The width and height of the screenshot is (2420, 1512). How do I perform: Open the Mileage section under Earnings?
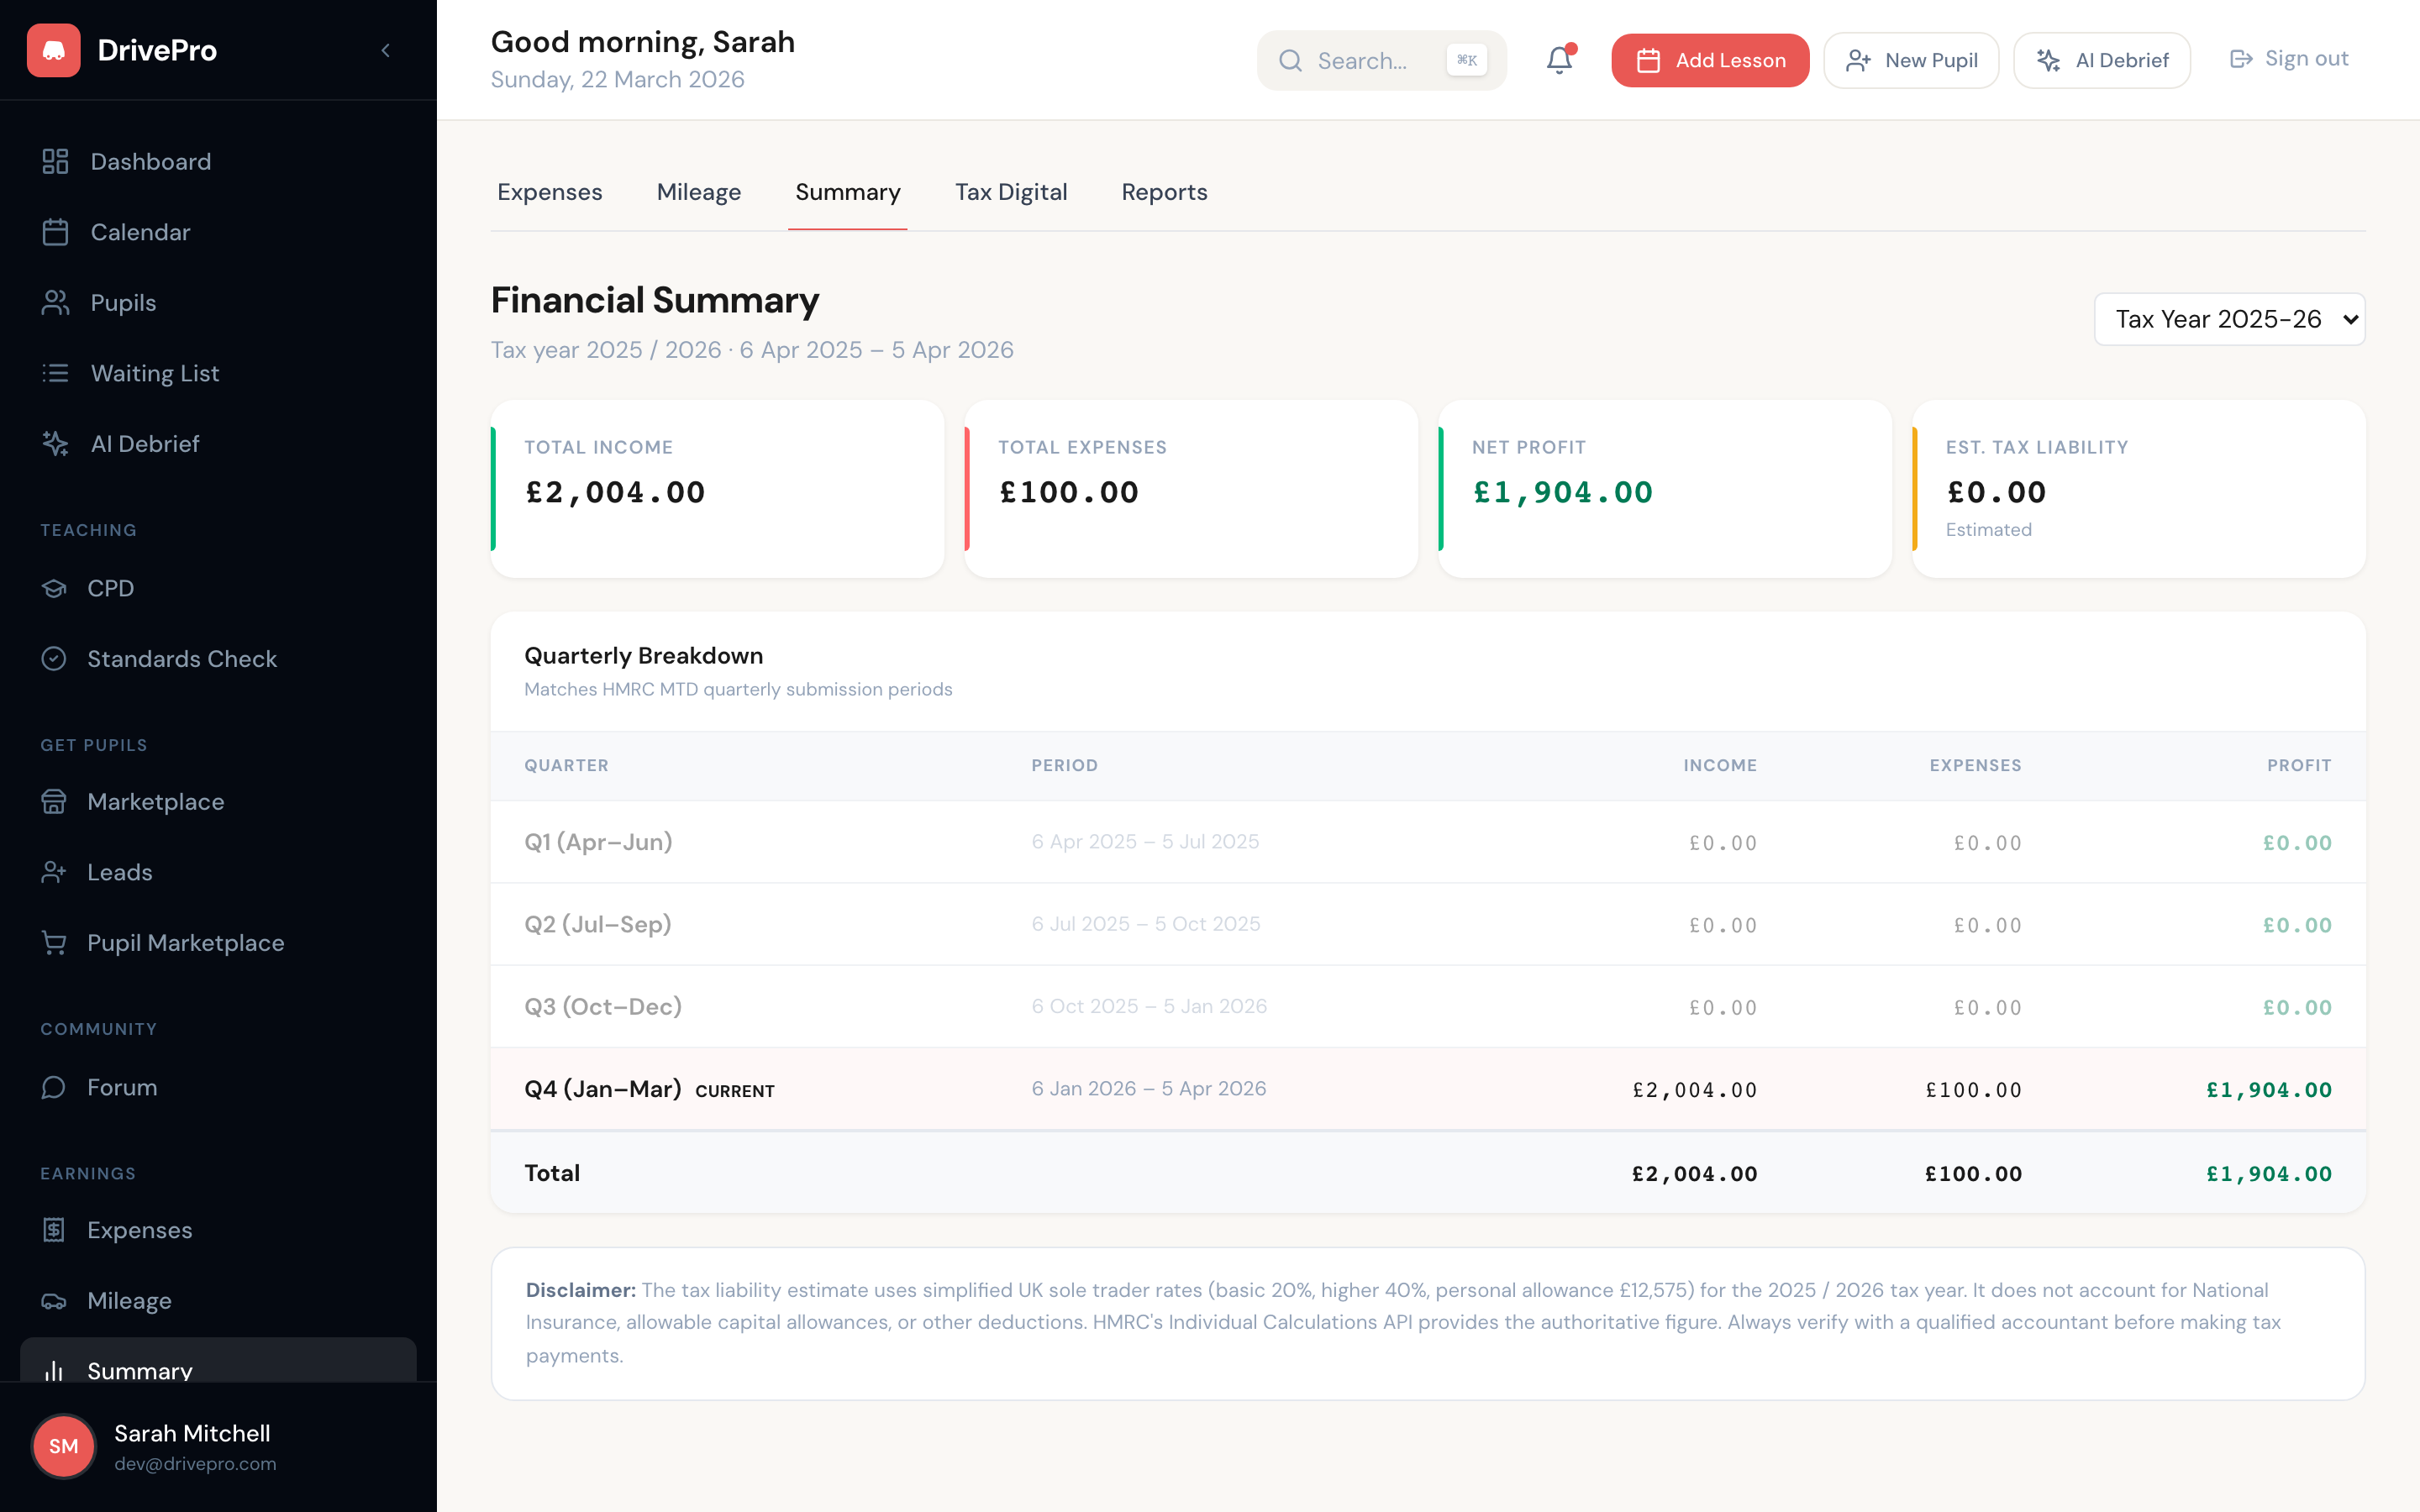coord(129,1300)
